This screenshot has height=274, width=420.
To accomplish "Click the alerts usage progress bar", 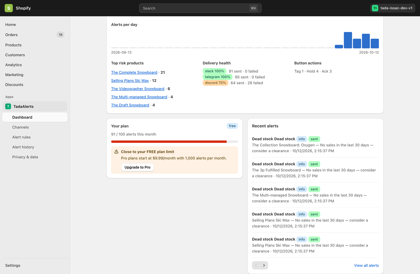I will (x=175, y=142).
